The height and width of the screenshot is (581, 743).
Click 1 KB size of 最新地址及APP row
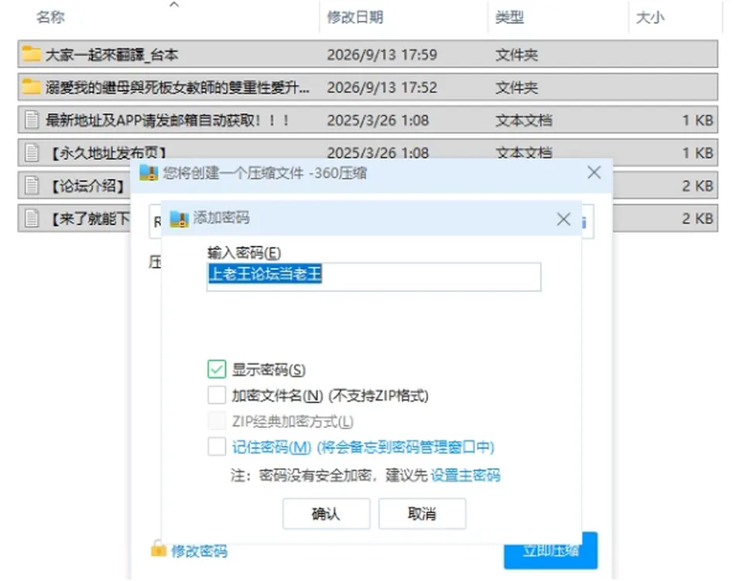(697, 120)
